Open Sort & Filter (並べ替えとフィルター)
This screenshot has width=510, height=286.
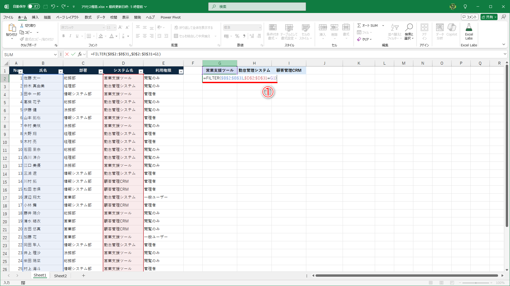point(395,31)
